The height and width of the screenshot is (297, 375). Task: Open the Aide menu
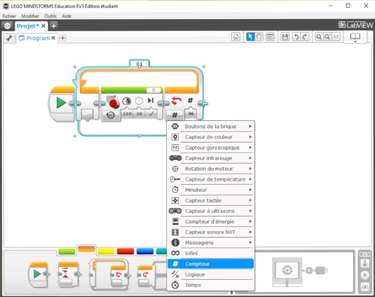click(x=67, y=16)
